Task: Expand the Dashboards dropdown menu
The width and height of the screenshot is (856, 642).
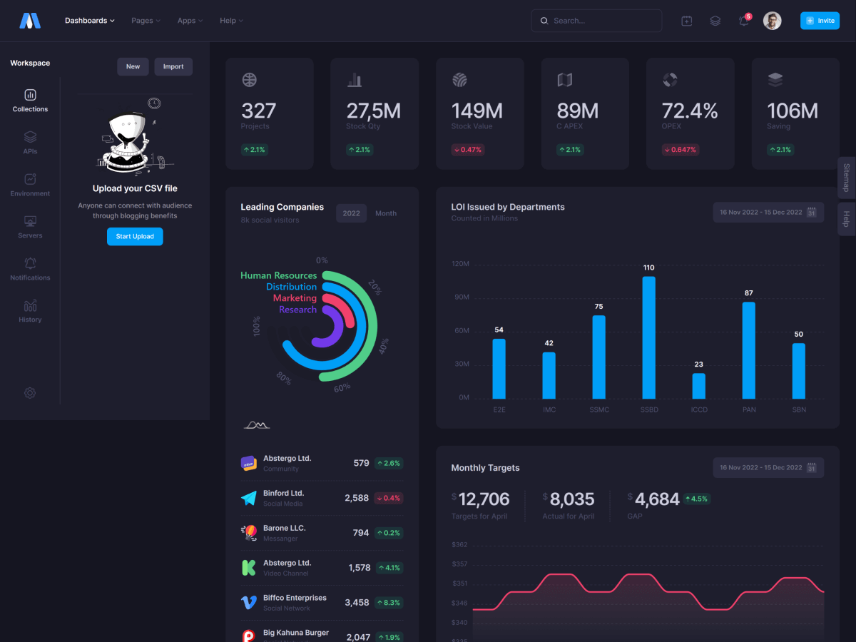Action: pos(89,21)
